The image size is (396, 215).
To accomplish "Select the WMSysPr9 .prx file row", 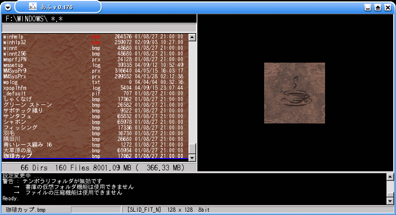I will pyautogui.click(x=95, y=71).
